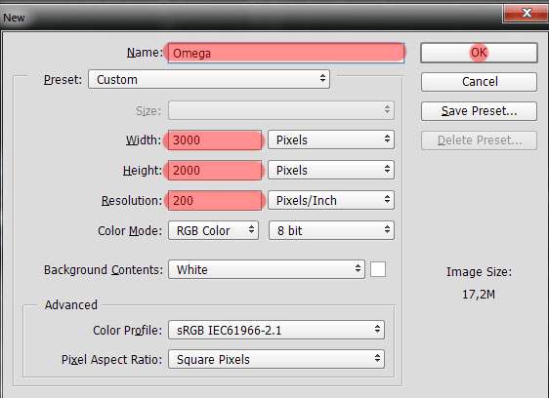The width and height of the screenshot is (549, 398).
Task: Open the Preset dropdown showing Custom
Action: (x=209, y=79)
